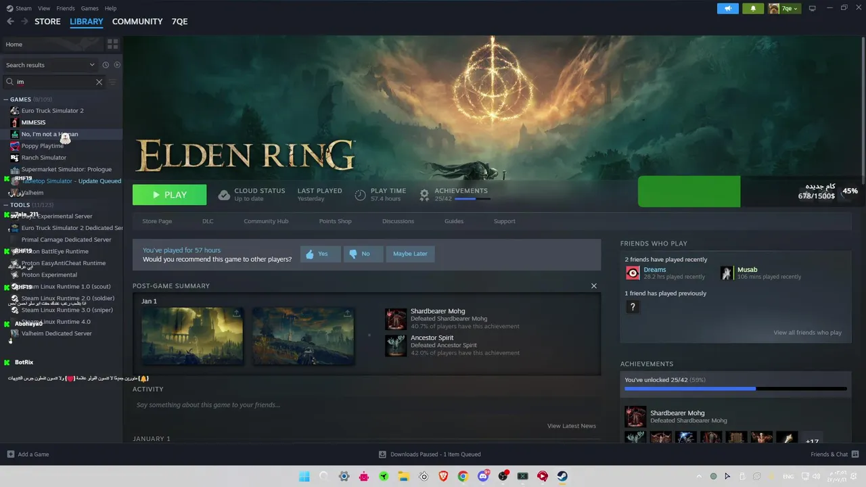The image size is (866, 487).
Task: Select Valheim Dedicated Server tool
Action: pyautogui.click(x=56, y=333)
